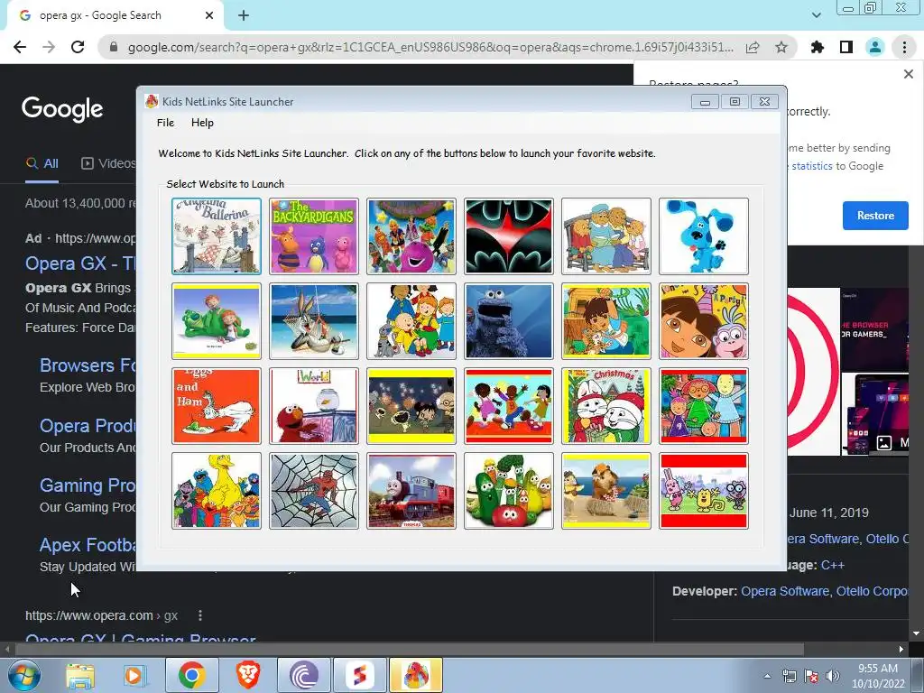Launch the Elmo's World button
This screenshot has width=924, height=693.
(313, 406)
